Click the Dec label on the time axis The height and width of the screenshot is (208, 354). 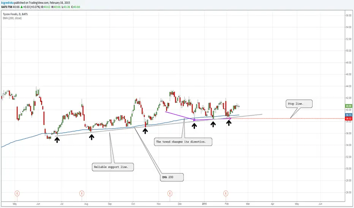180,204
